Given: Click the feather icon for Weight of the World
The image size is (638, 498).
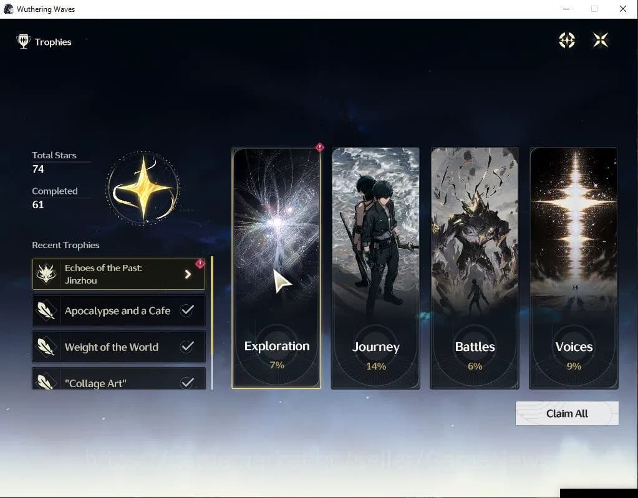Looking at the screenshot, I should pyautogui.click(x=46, y=347).
